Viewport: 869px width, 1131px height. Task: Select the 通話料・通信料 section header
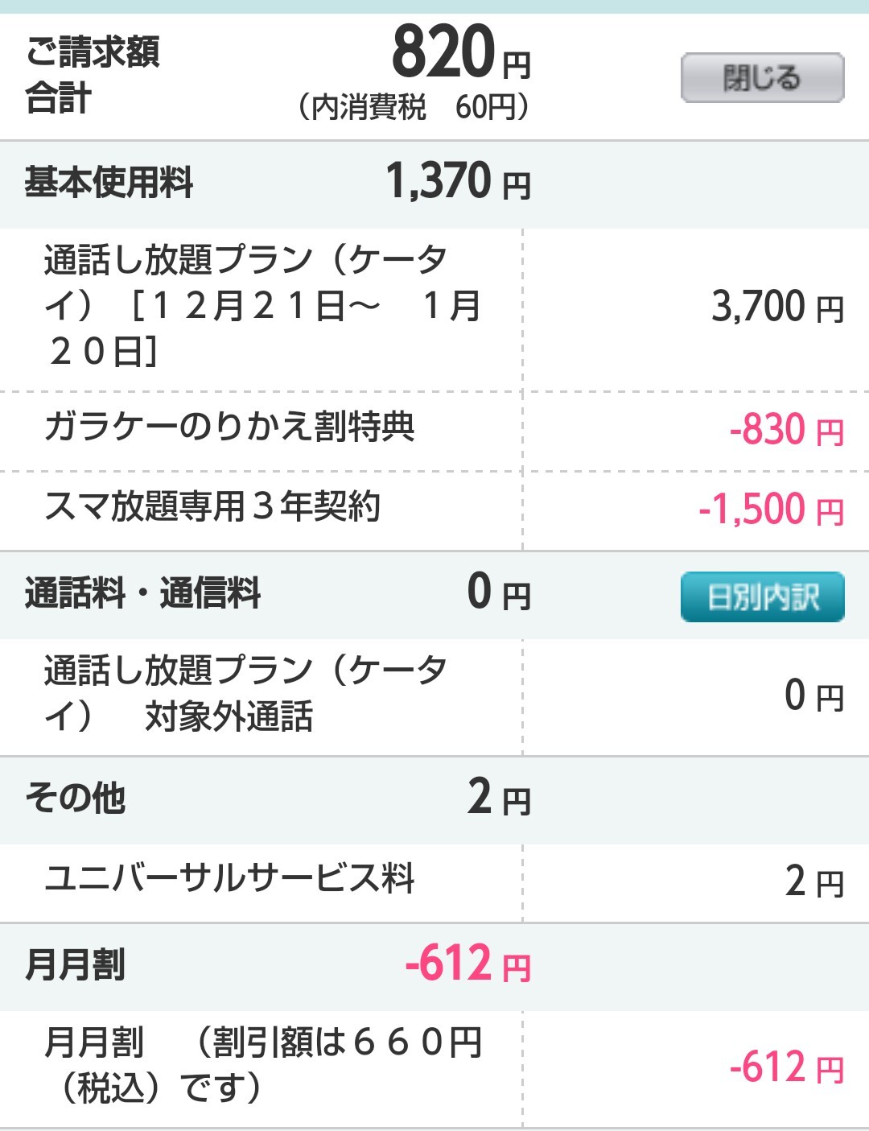(x=143, y=594)
